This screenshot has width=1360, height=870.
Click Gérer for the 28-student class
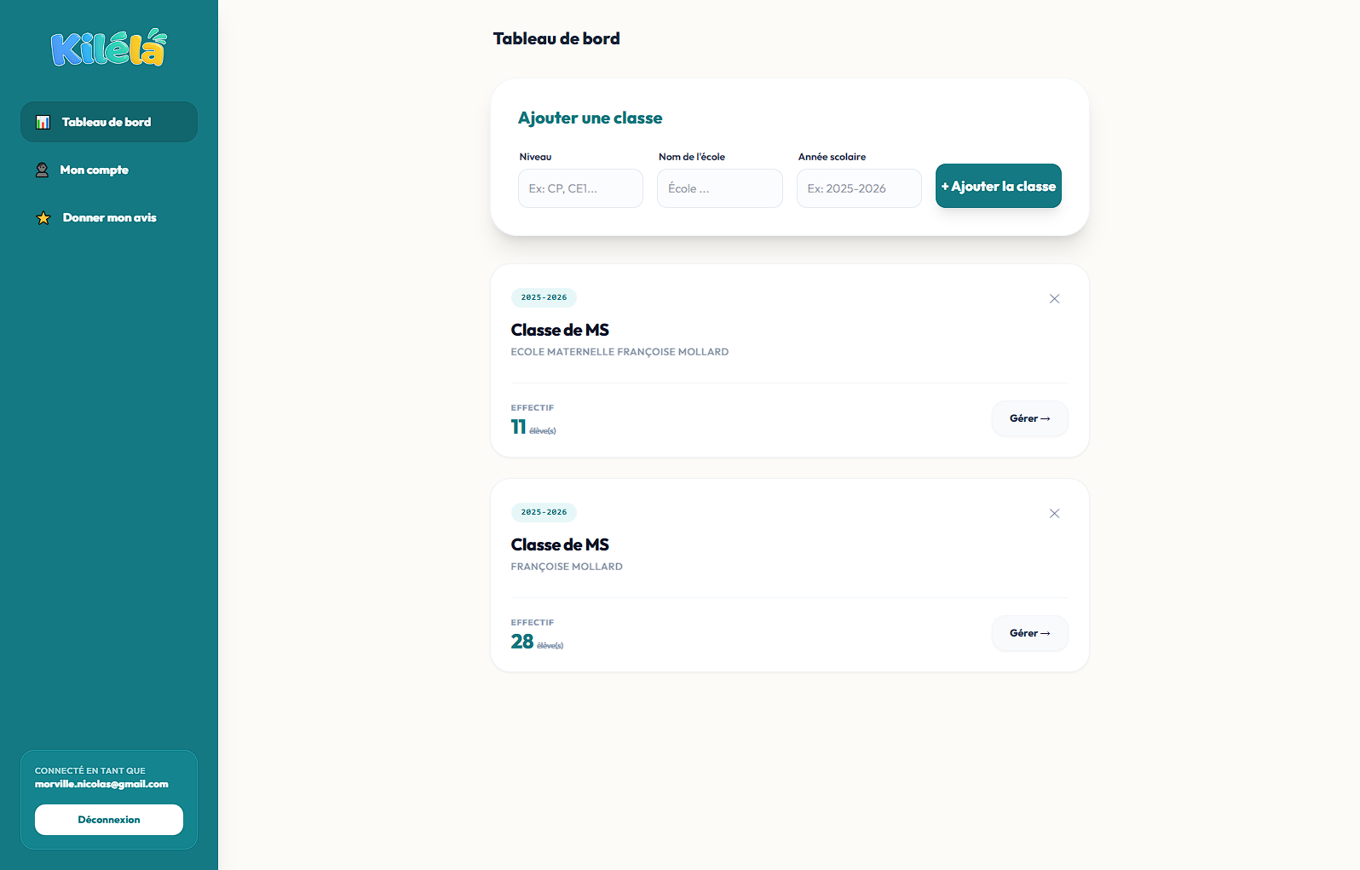1029,633
